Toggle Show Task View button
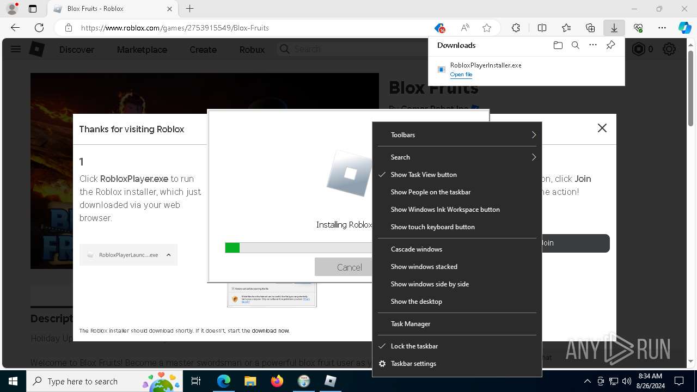The width and height of the screenshot is (697, 392). [457, 175]
